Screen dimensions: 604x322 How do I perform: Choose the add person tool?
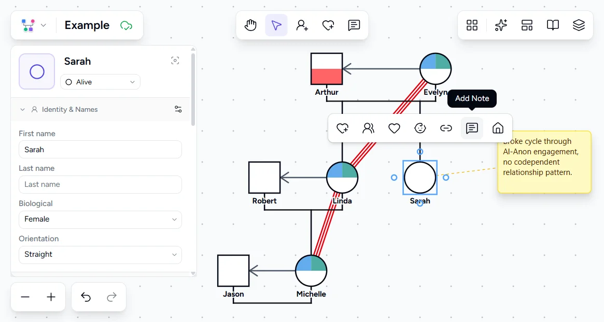302,25
